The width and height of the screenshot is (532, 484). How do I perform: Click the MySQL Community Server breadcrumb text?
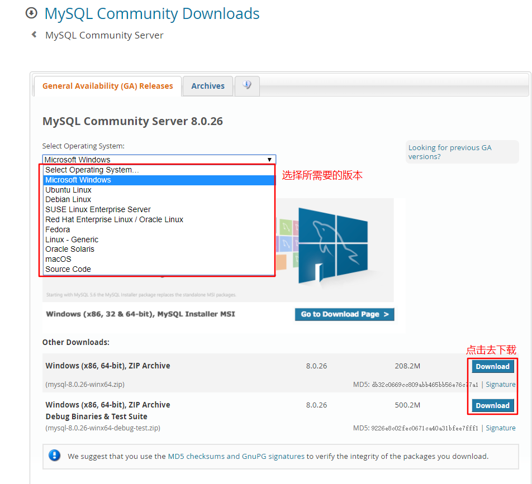(104, 35)
